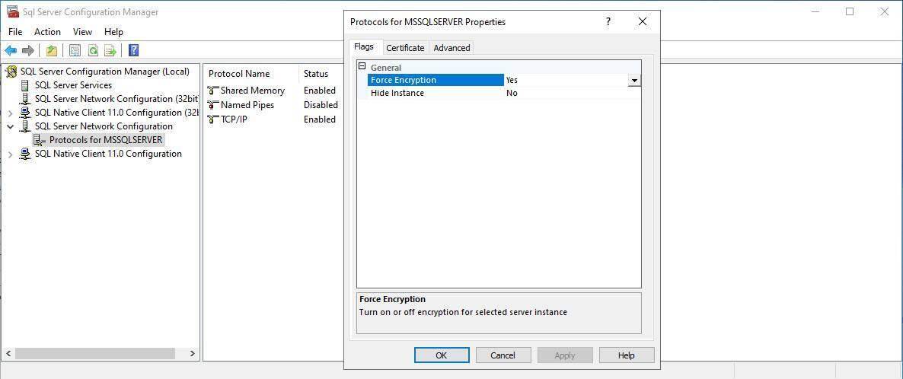Open the Force Encryption dropdown arrow

click(633, 80)
